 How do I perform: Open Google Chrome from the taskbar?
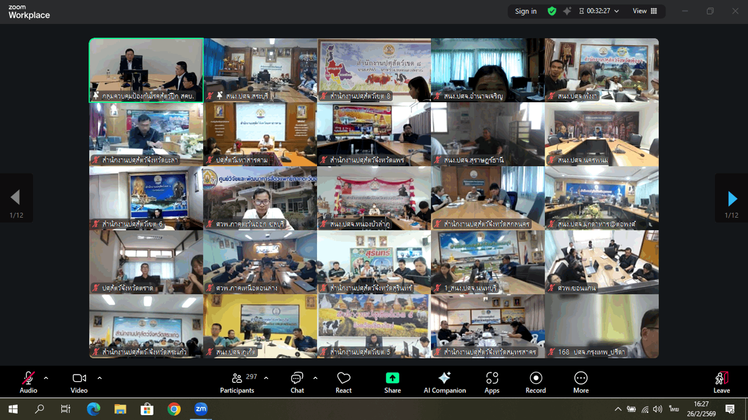tap(174, 409)
